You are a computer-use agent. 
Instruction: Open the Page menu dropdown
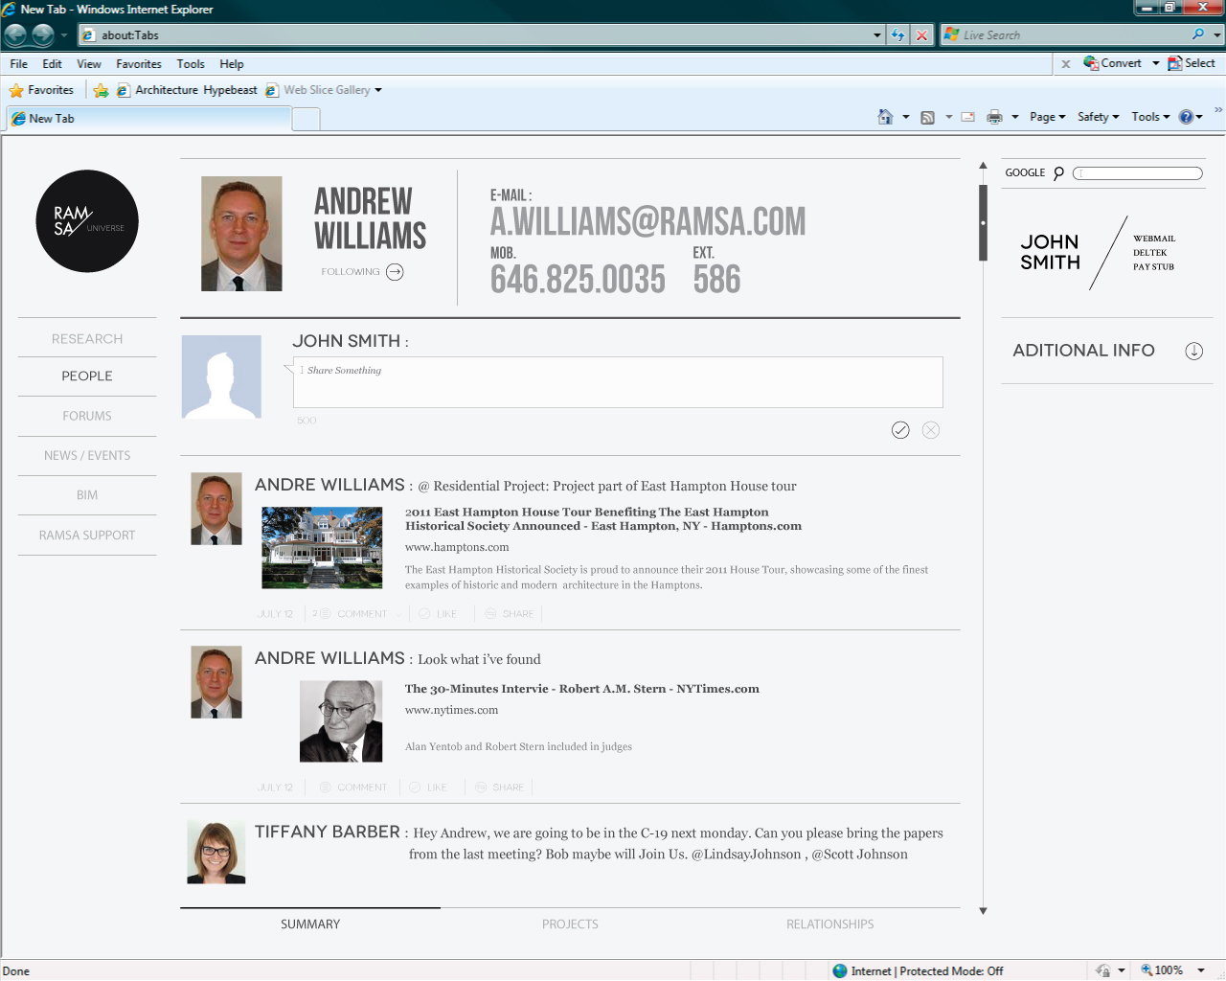(1048, 117)
